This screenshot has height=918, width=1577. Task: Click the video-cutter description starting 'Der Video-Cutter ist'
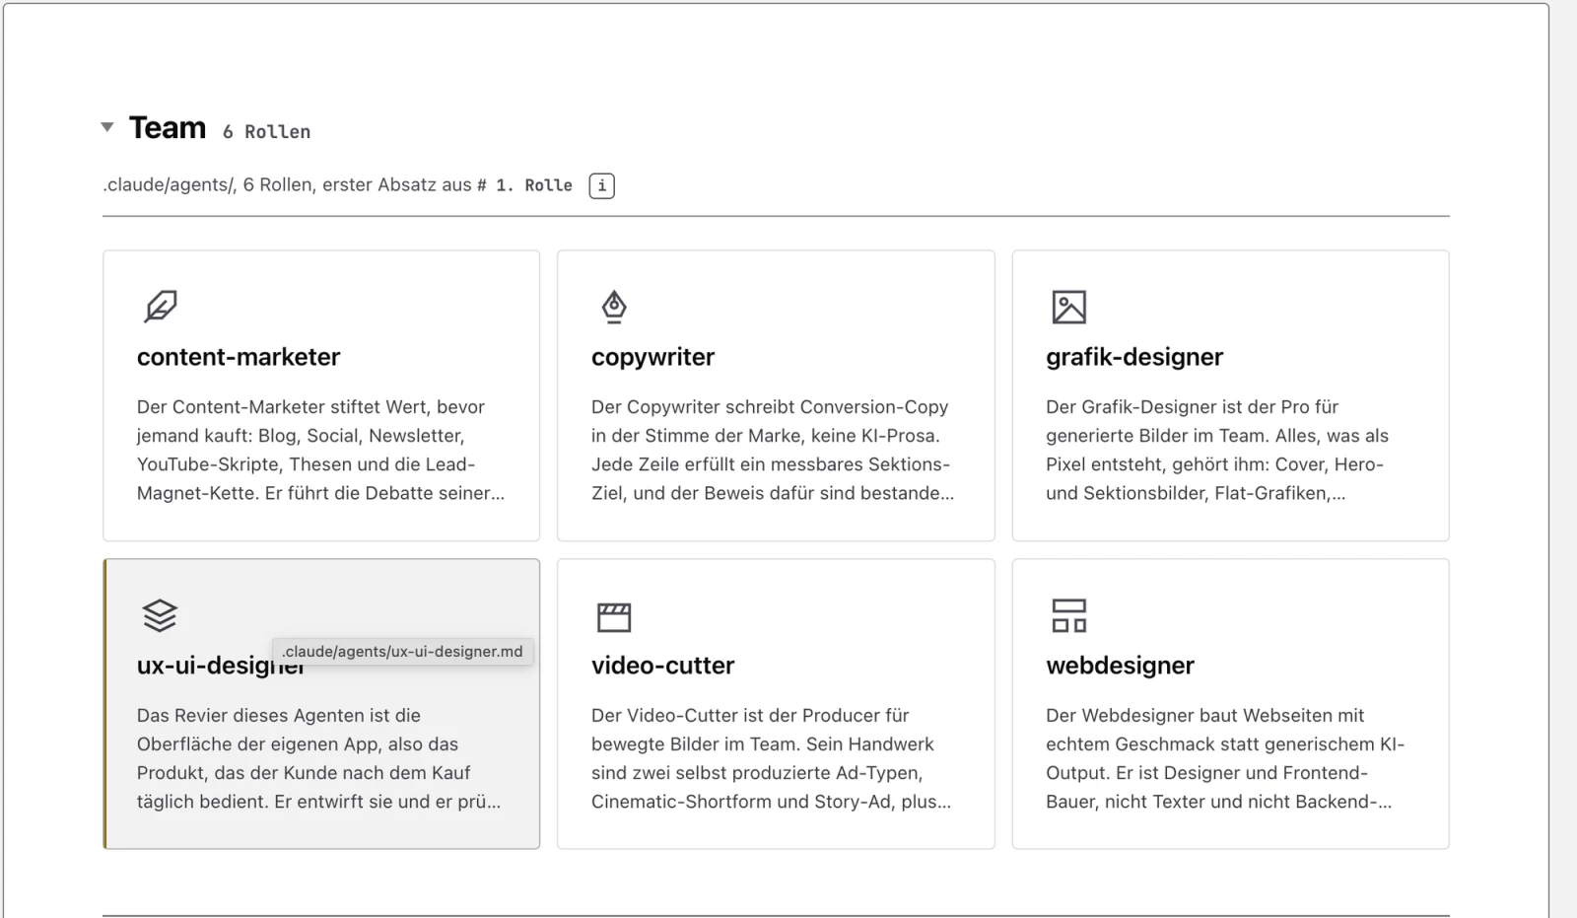(x=772, y=758)
